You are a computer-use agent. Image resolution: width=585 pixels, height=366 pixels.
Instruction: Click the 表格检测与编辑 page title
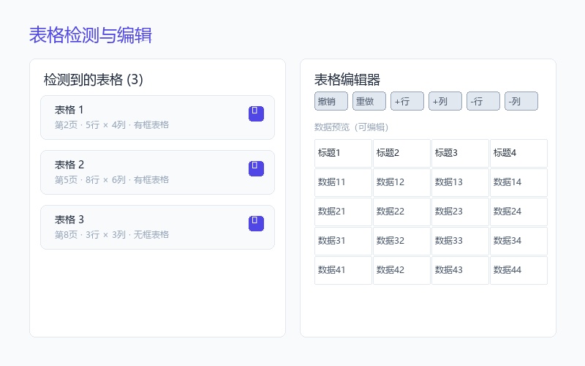pos(91,35)
